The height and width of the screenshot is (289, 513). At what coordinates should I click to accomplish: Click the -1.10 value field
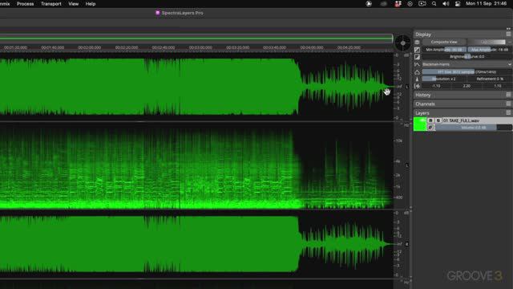click(436, 86)
